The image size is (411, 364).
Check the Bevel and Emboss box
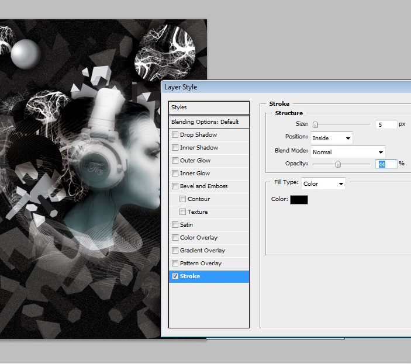175,186
